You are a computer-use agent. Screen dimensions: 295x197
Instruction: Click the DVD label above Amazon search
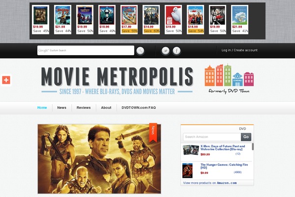click(242, 129)
